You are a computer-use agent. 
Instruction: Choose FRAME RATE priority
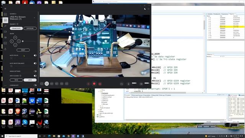coord(16,28)
